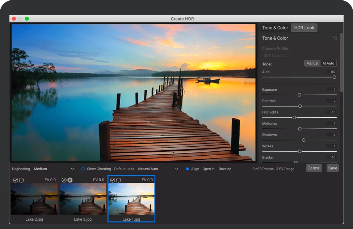Click the empty circle icon on Lake 1.jpg
This screenshot has height=229, width=353.
pos(118,180)
